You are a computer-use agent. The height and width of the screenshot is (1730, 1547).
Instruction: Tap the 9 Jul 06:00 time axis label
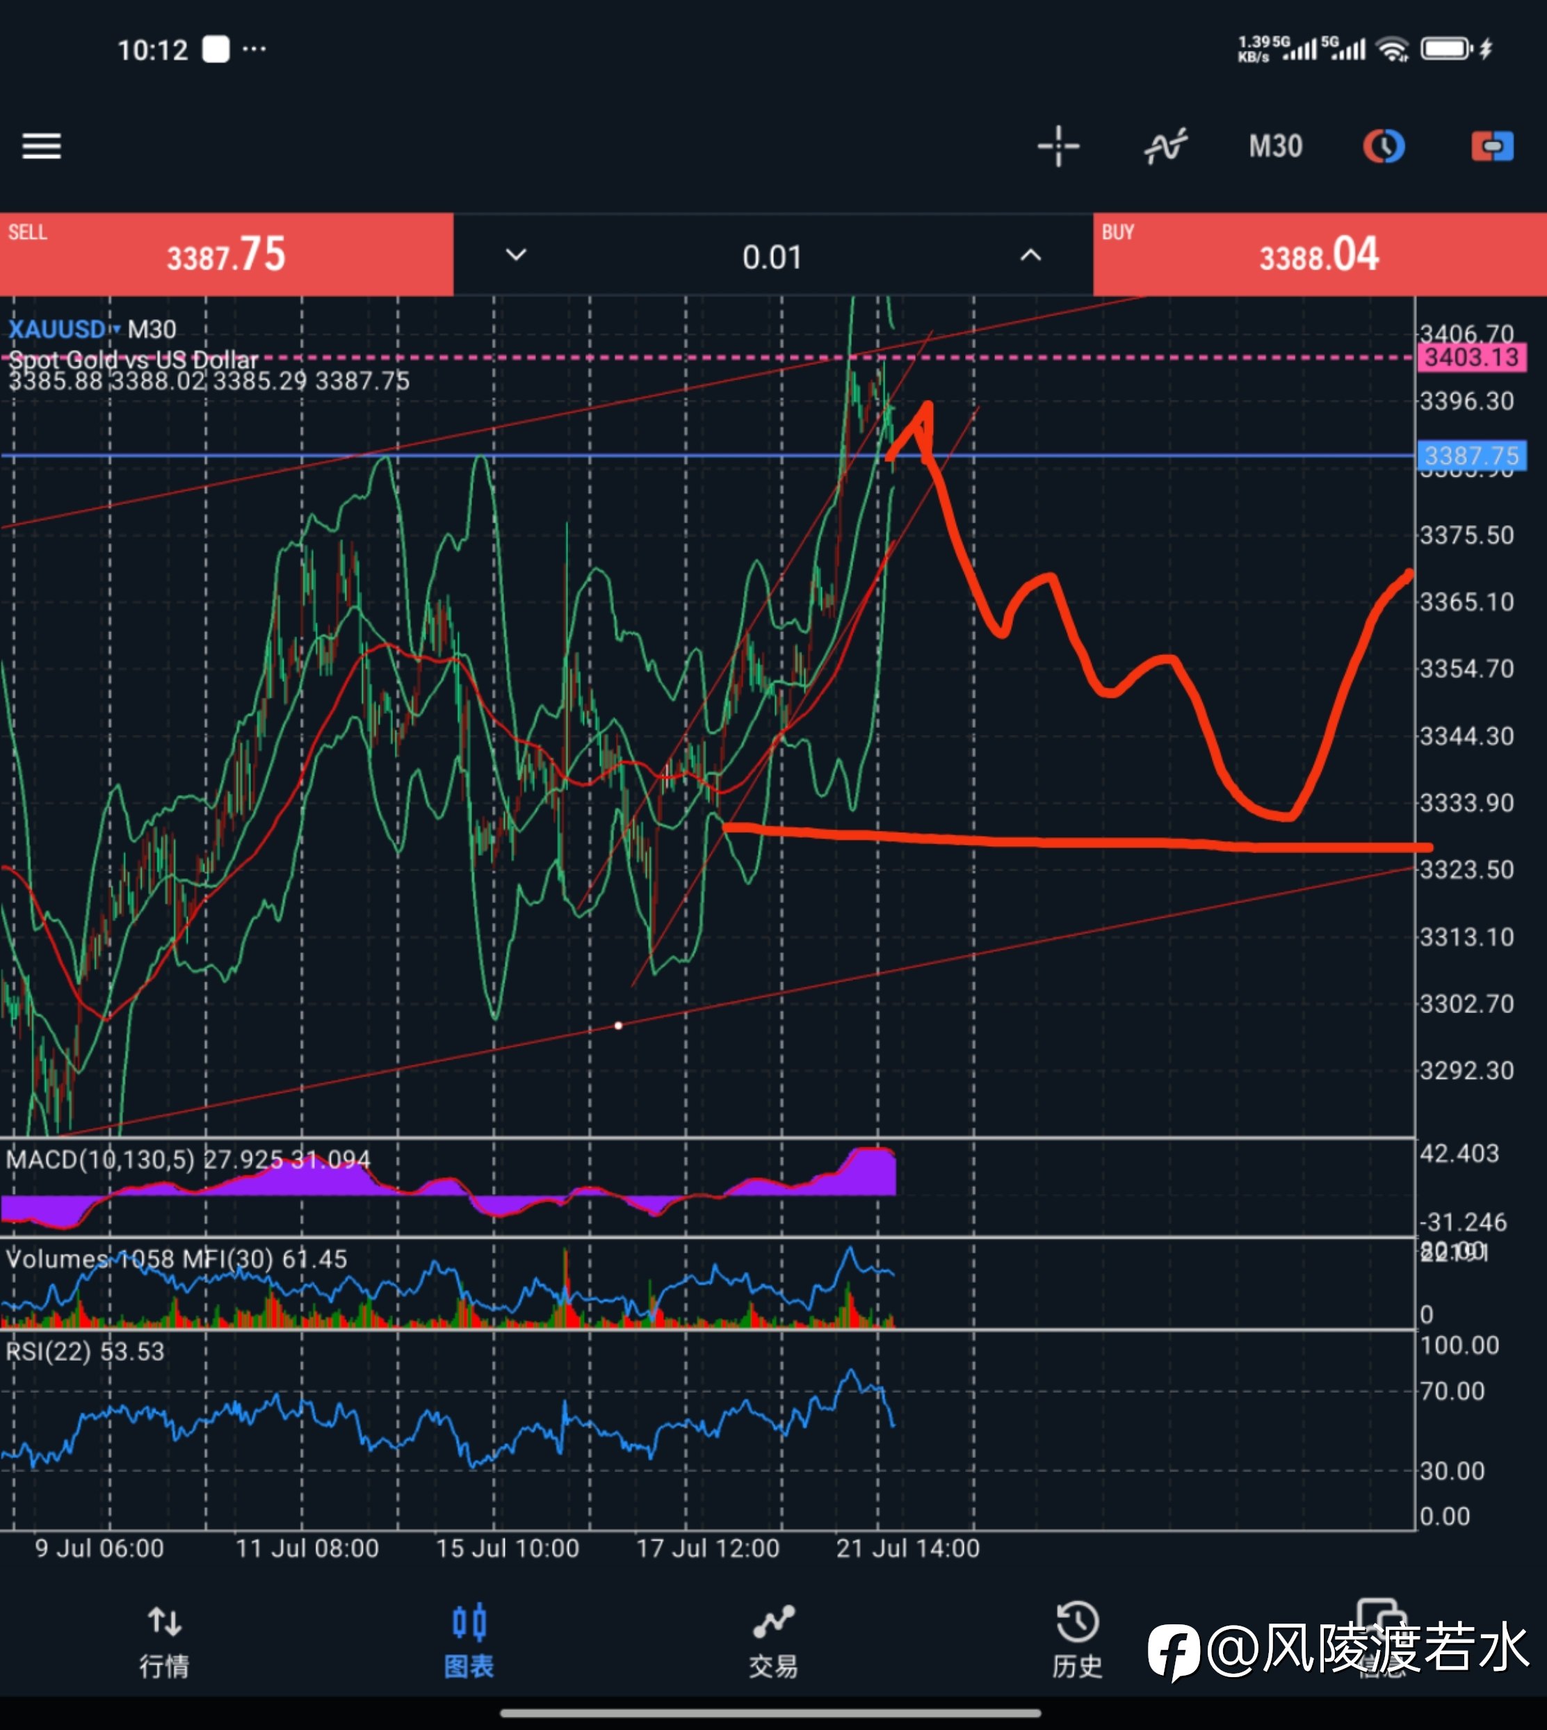tap(99, 1548)
